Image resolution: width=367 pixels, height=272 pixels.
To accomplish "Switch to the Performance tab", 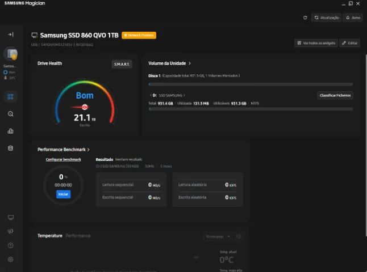I will pos(78,236).
